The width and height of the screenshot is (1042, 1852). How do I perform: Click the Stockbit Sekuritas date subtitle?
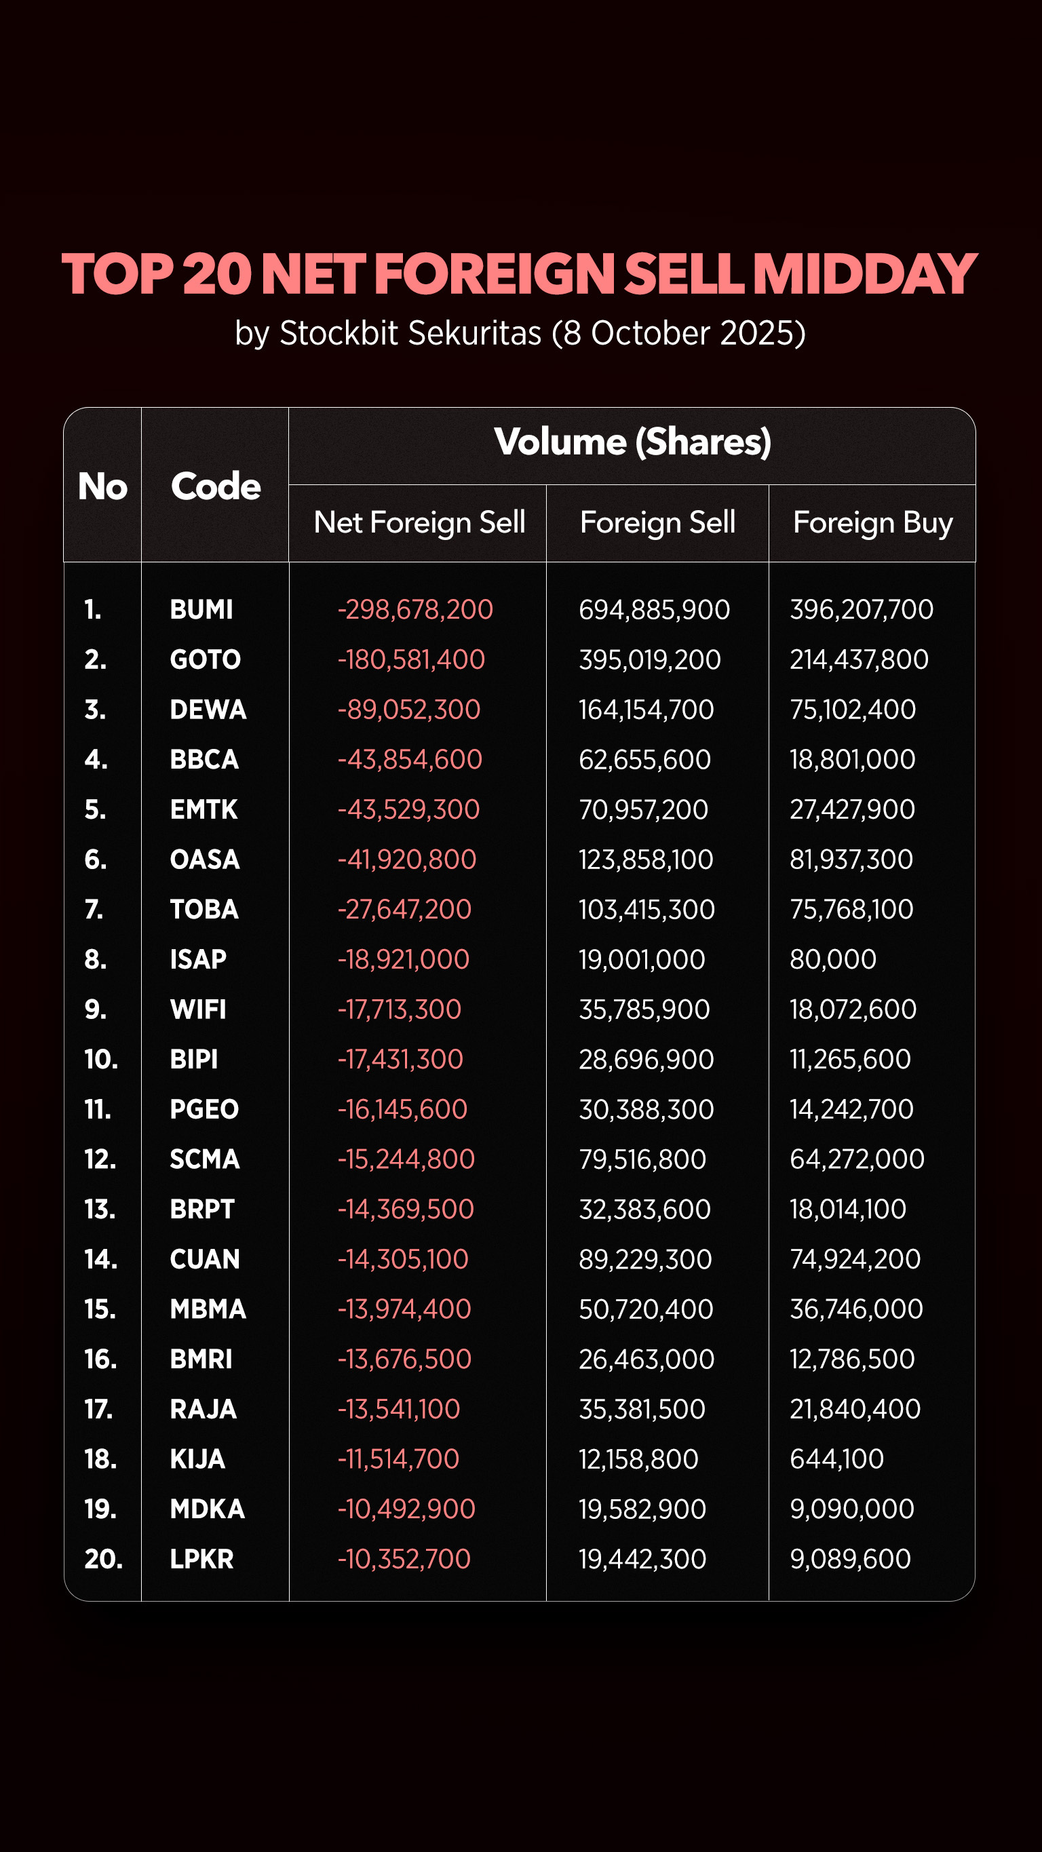(520, 333)
